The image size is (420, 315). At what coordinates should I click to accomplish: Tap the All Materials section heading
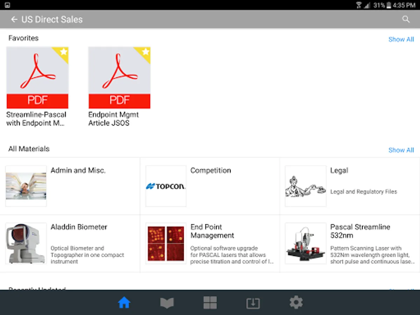pyautogui.click(x=29, y=149)
